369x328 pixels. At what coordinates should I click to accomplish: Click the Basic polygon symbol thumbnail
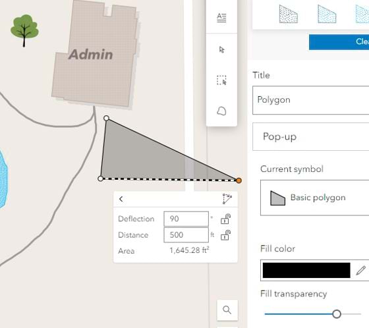[277, 198]
